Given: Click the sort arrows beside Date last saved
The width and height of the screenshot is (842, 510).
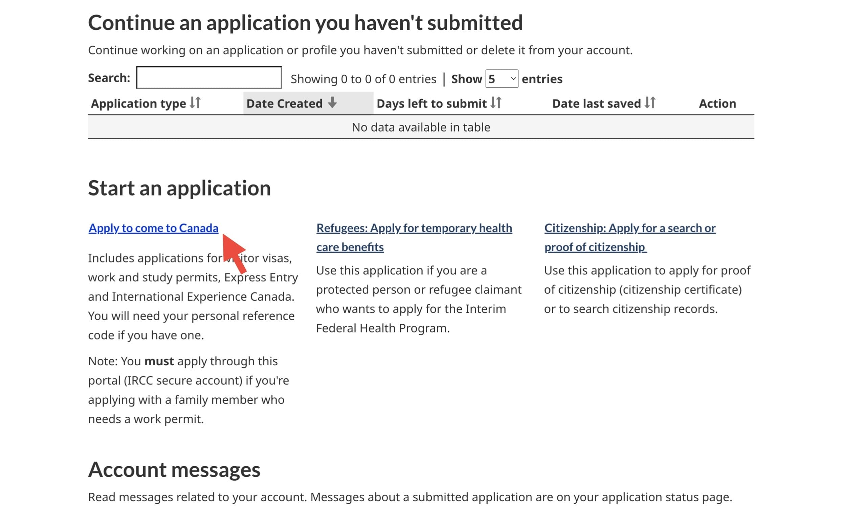Looking at the screenshot, I should pyautogui.click(x=650, y=102).
